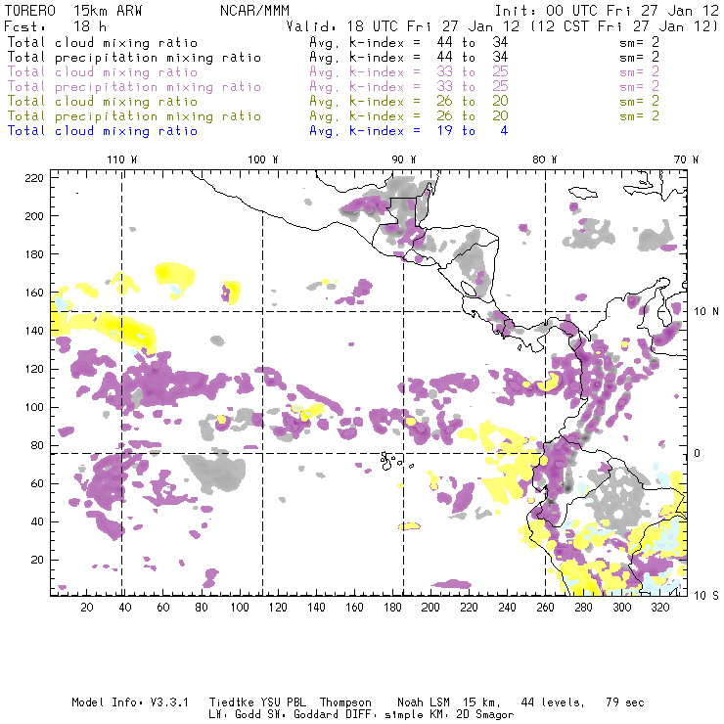Viewport: 724px width, 724px height.
Task: Select vertical axis tick label "160"
Action: point(34,293)
